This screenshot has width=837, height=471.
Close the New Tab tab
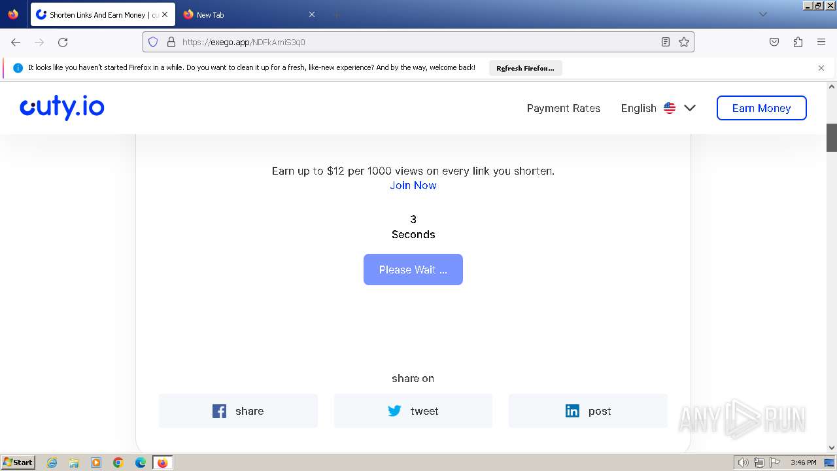coord(312,14)
